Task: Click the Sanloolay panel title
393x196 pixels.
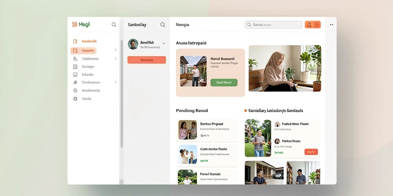Action: [137, 25]
